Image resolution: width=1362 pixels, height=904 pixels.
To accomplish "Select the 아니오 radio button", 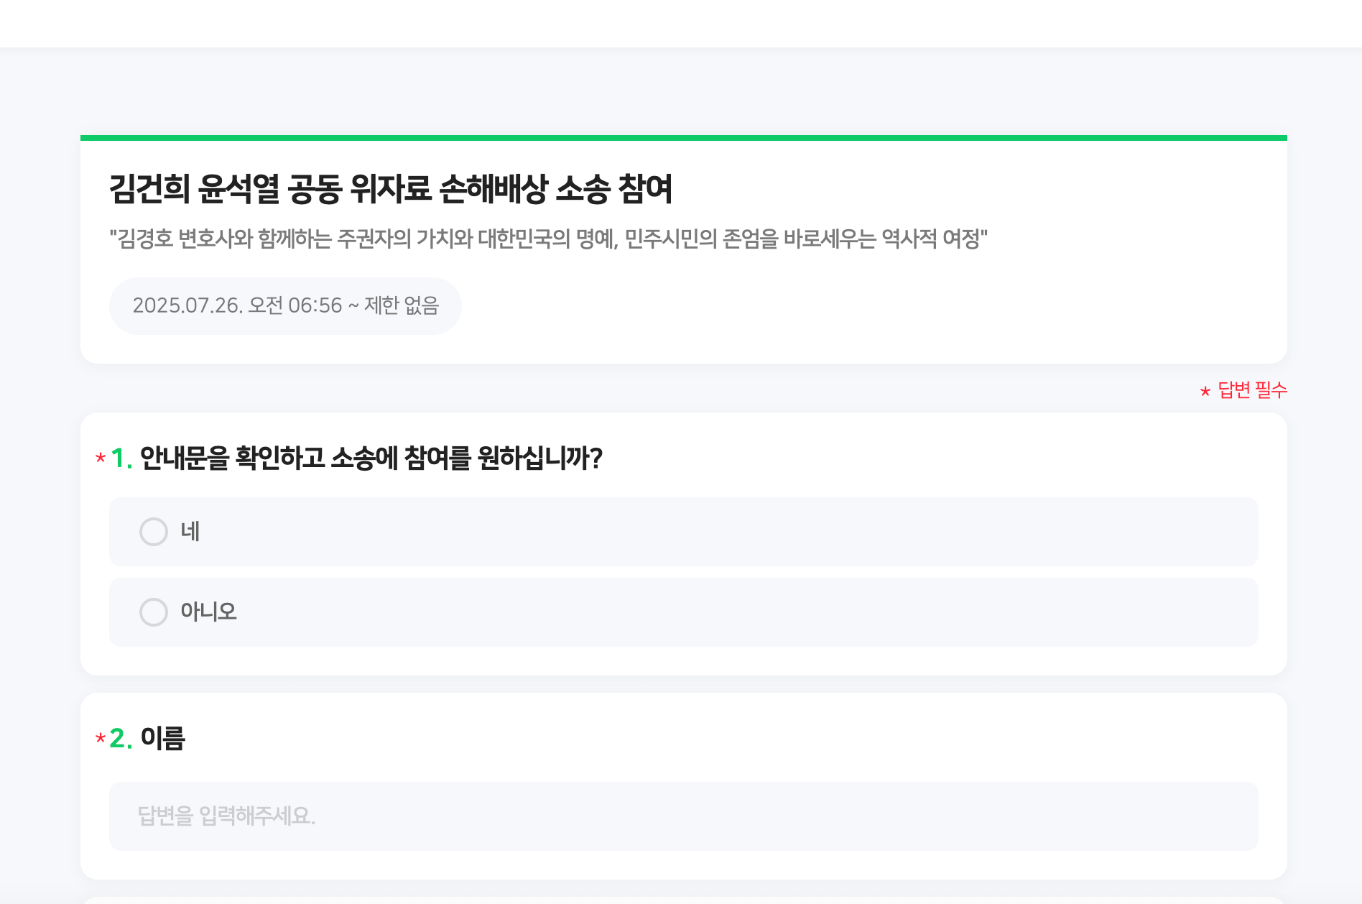I will click(153, 612).
